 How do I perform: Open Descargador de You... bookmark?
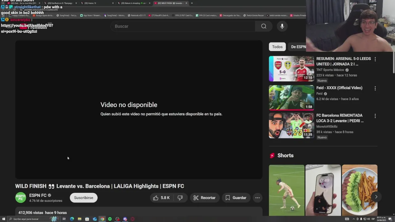pyautogui.click(x=230, y=15)
